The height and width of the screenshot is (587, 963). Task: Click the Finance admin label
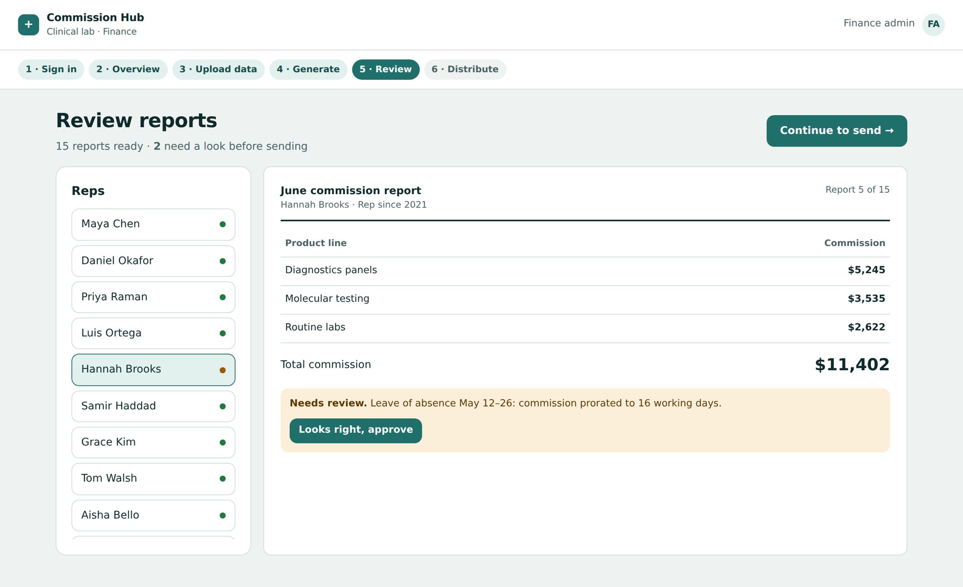(x=879, y=23)
